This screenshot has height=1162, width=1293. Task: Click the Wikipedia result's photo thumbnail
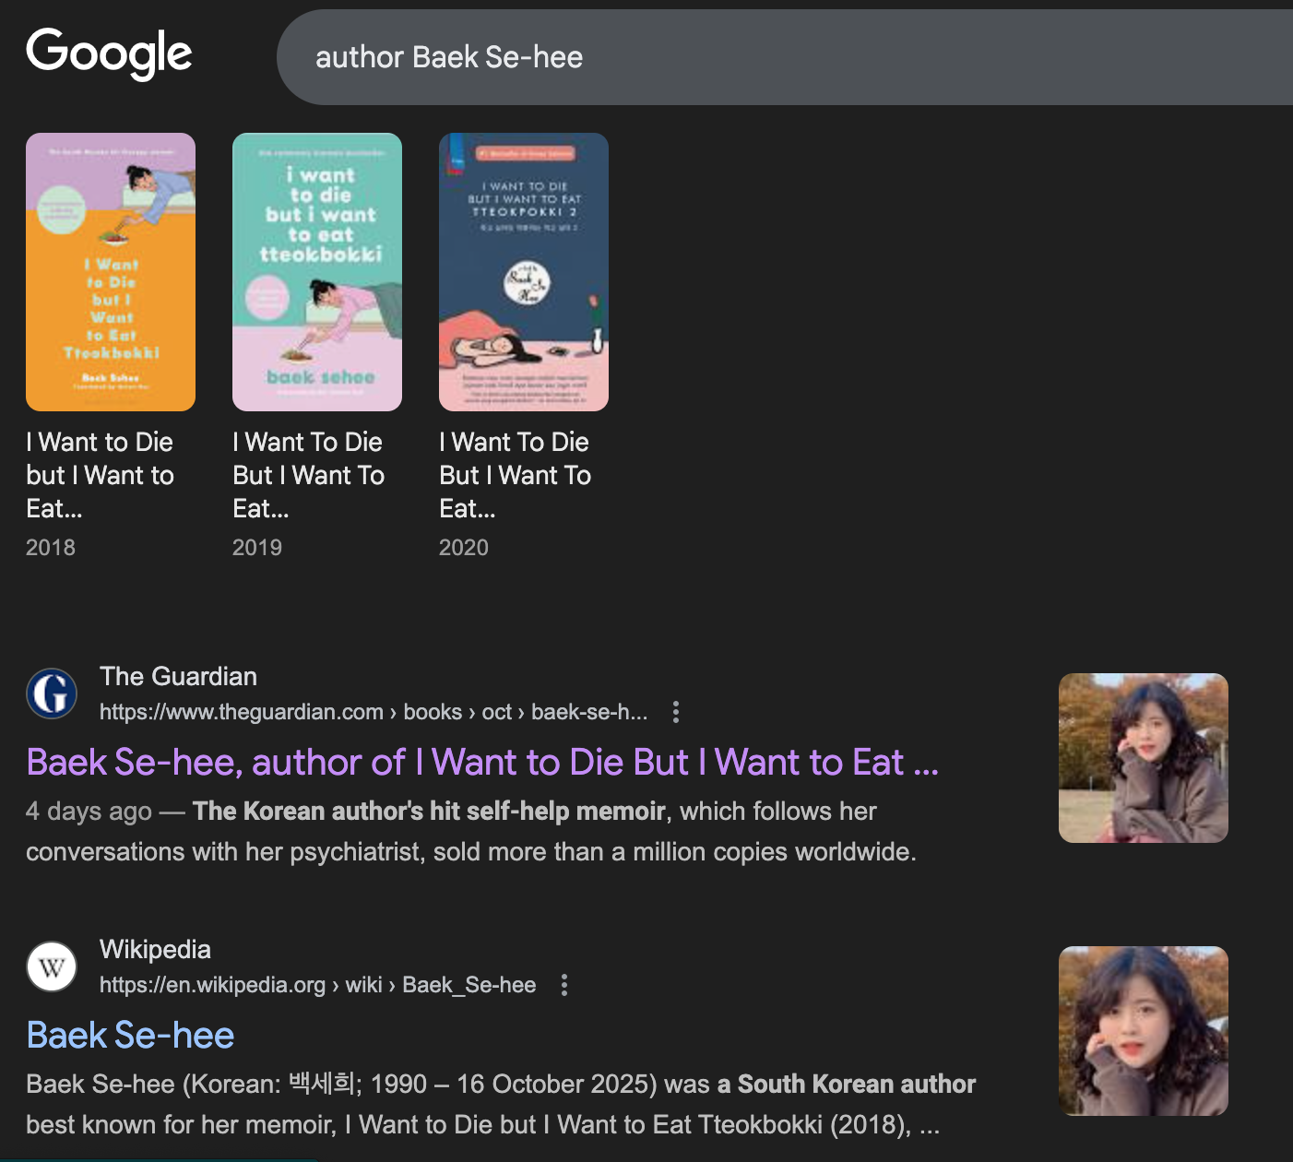(1143, 1031)
